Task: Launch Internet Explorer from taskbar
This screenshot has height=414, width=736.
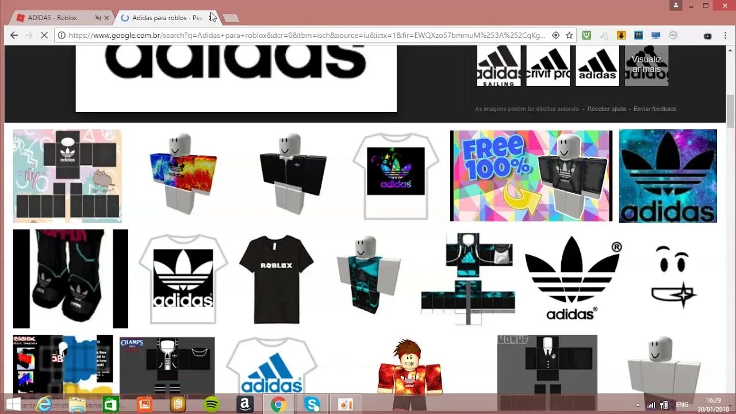Action: click(44, 404)
